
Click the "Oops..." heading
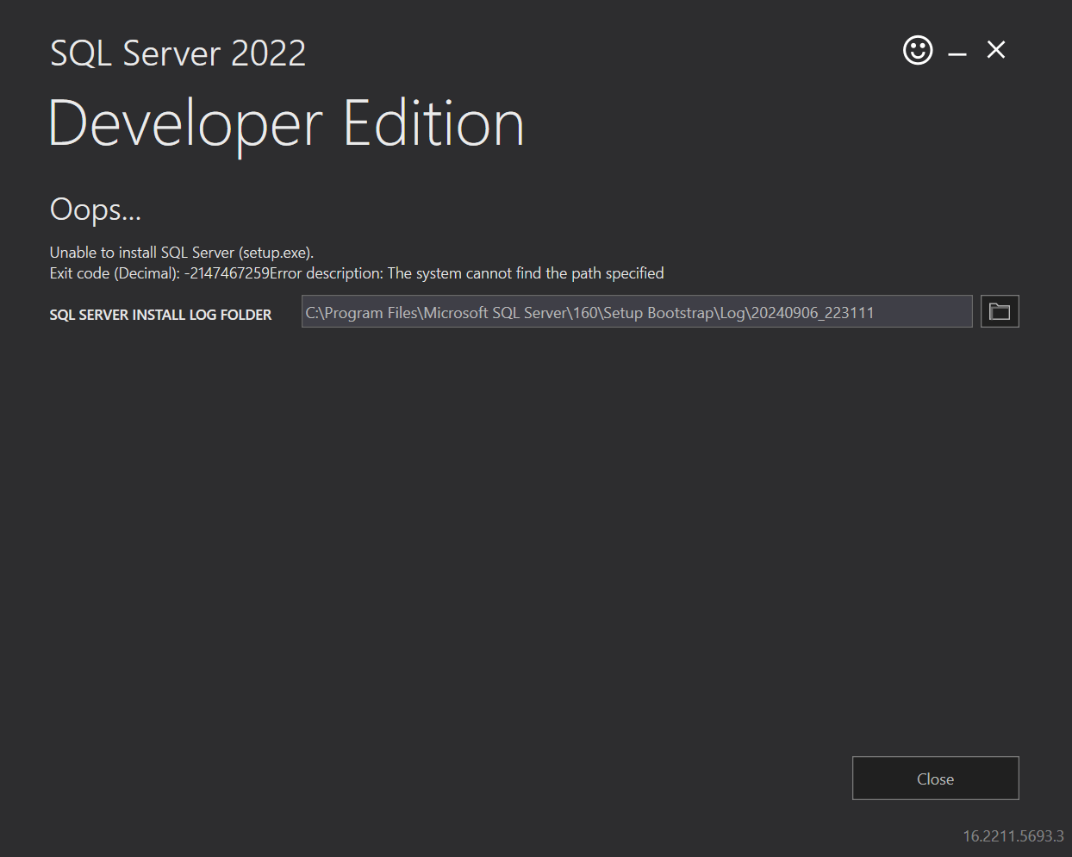tap(95, 210)
